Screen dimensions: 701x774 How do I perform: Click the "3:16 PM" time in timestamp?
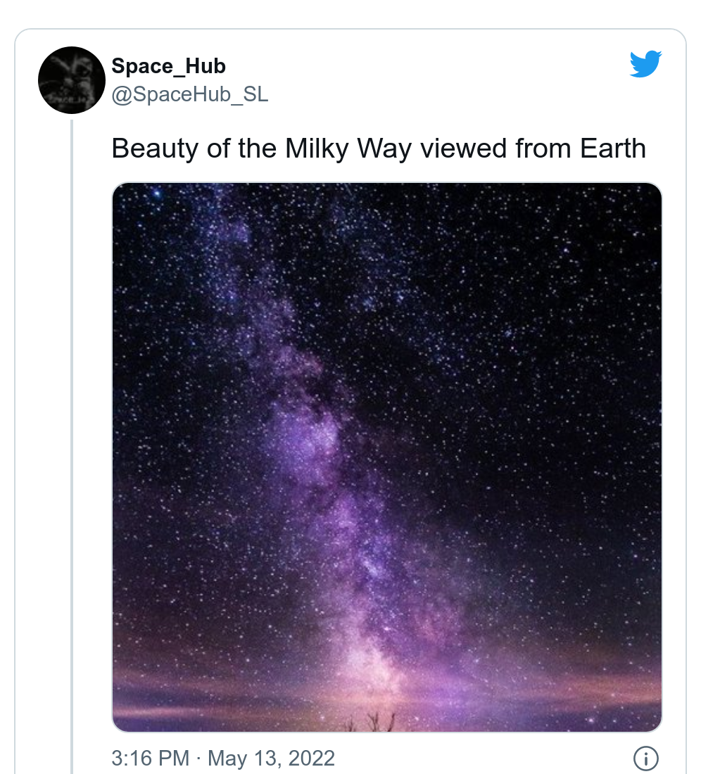click(150, 759)
